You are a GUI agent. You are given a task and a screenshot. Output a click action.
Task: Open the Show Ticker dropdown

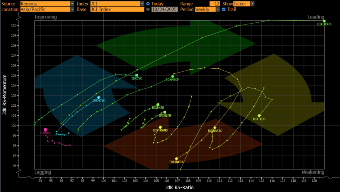pyautogui.click(x=243, y=4)
